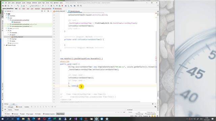Viewport: 216px width, 121px height.
Task: Open the Refactor menu
Action: [x=34, y=3]
